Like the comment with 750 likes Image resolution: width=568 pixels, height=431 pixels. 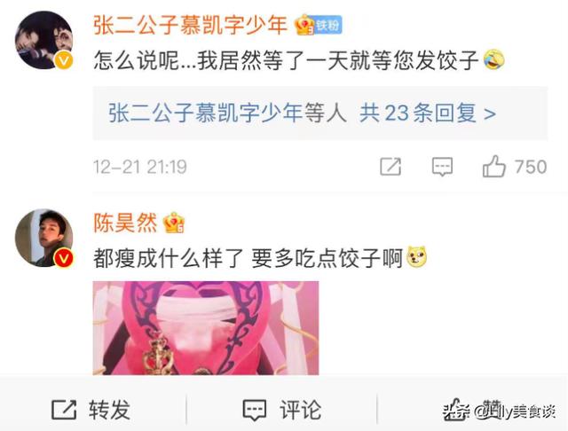point(493,167)
